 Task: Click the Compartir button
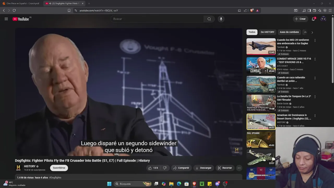pos(181,168)
